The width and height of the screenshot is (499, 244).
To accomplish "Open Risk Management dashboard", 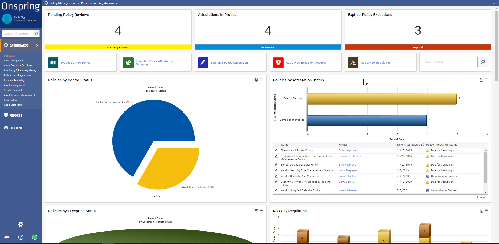I will click(x=14, y=61).
